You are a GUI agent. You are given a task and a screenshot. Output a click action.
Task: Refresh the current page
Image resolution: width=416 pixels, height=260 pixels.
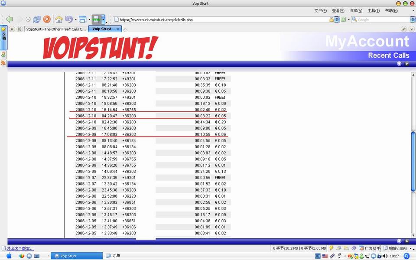(36, 19)
